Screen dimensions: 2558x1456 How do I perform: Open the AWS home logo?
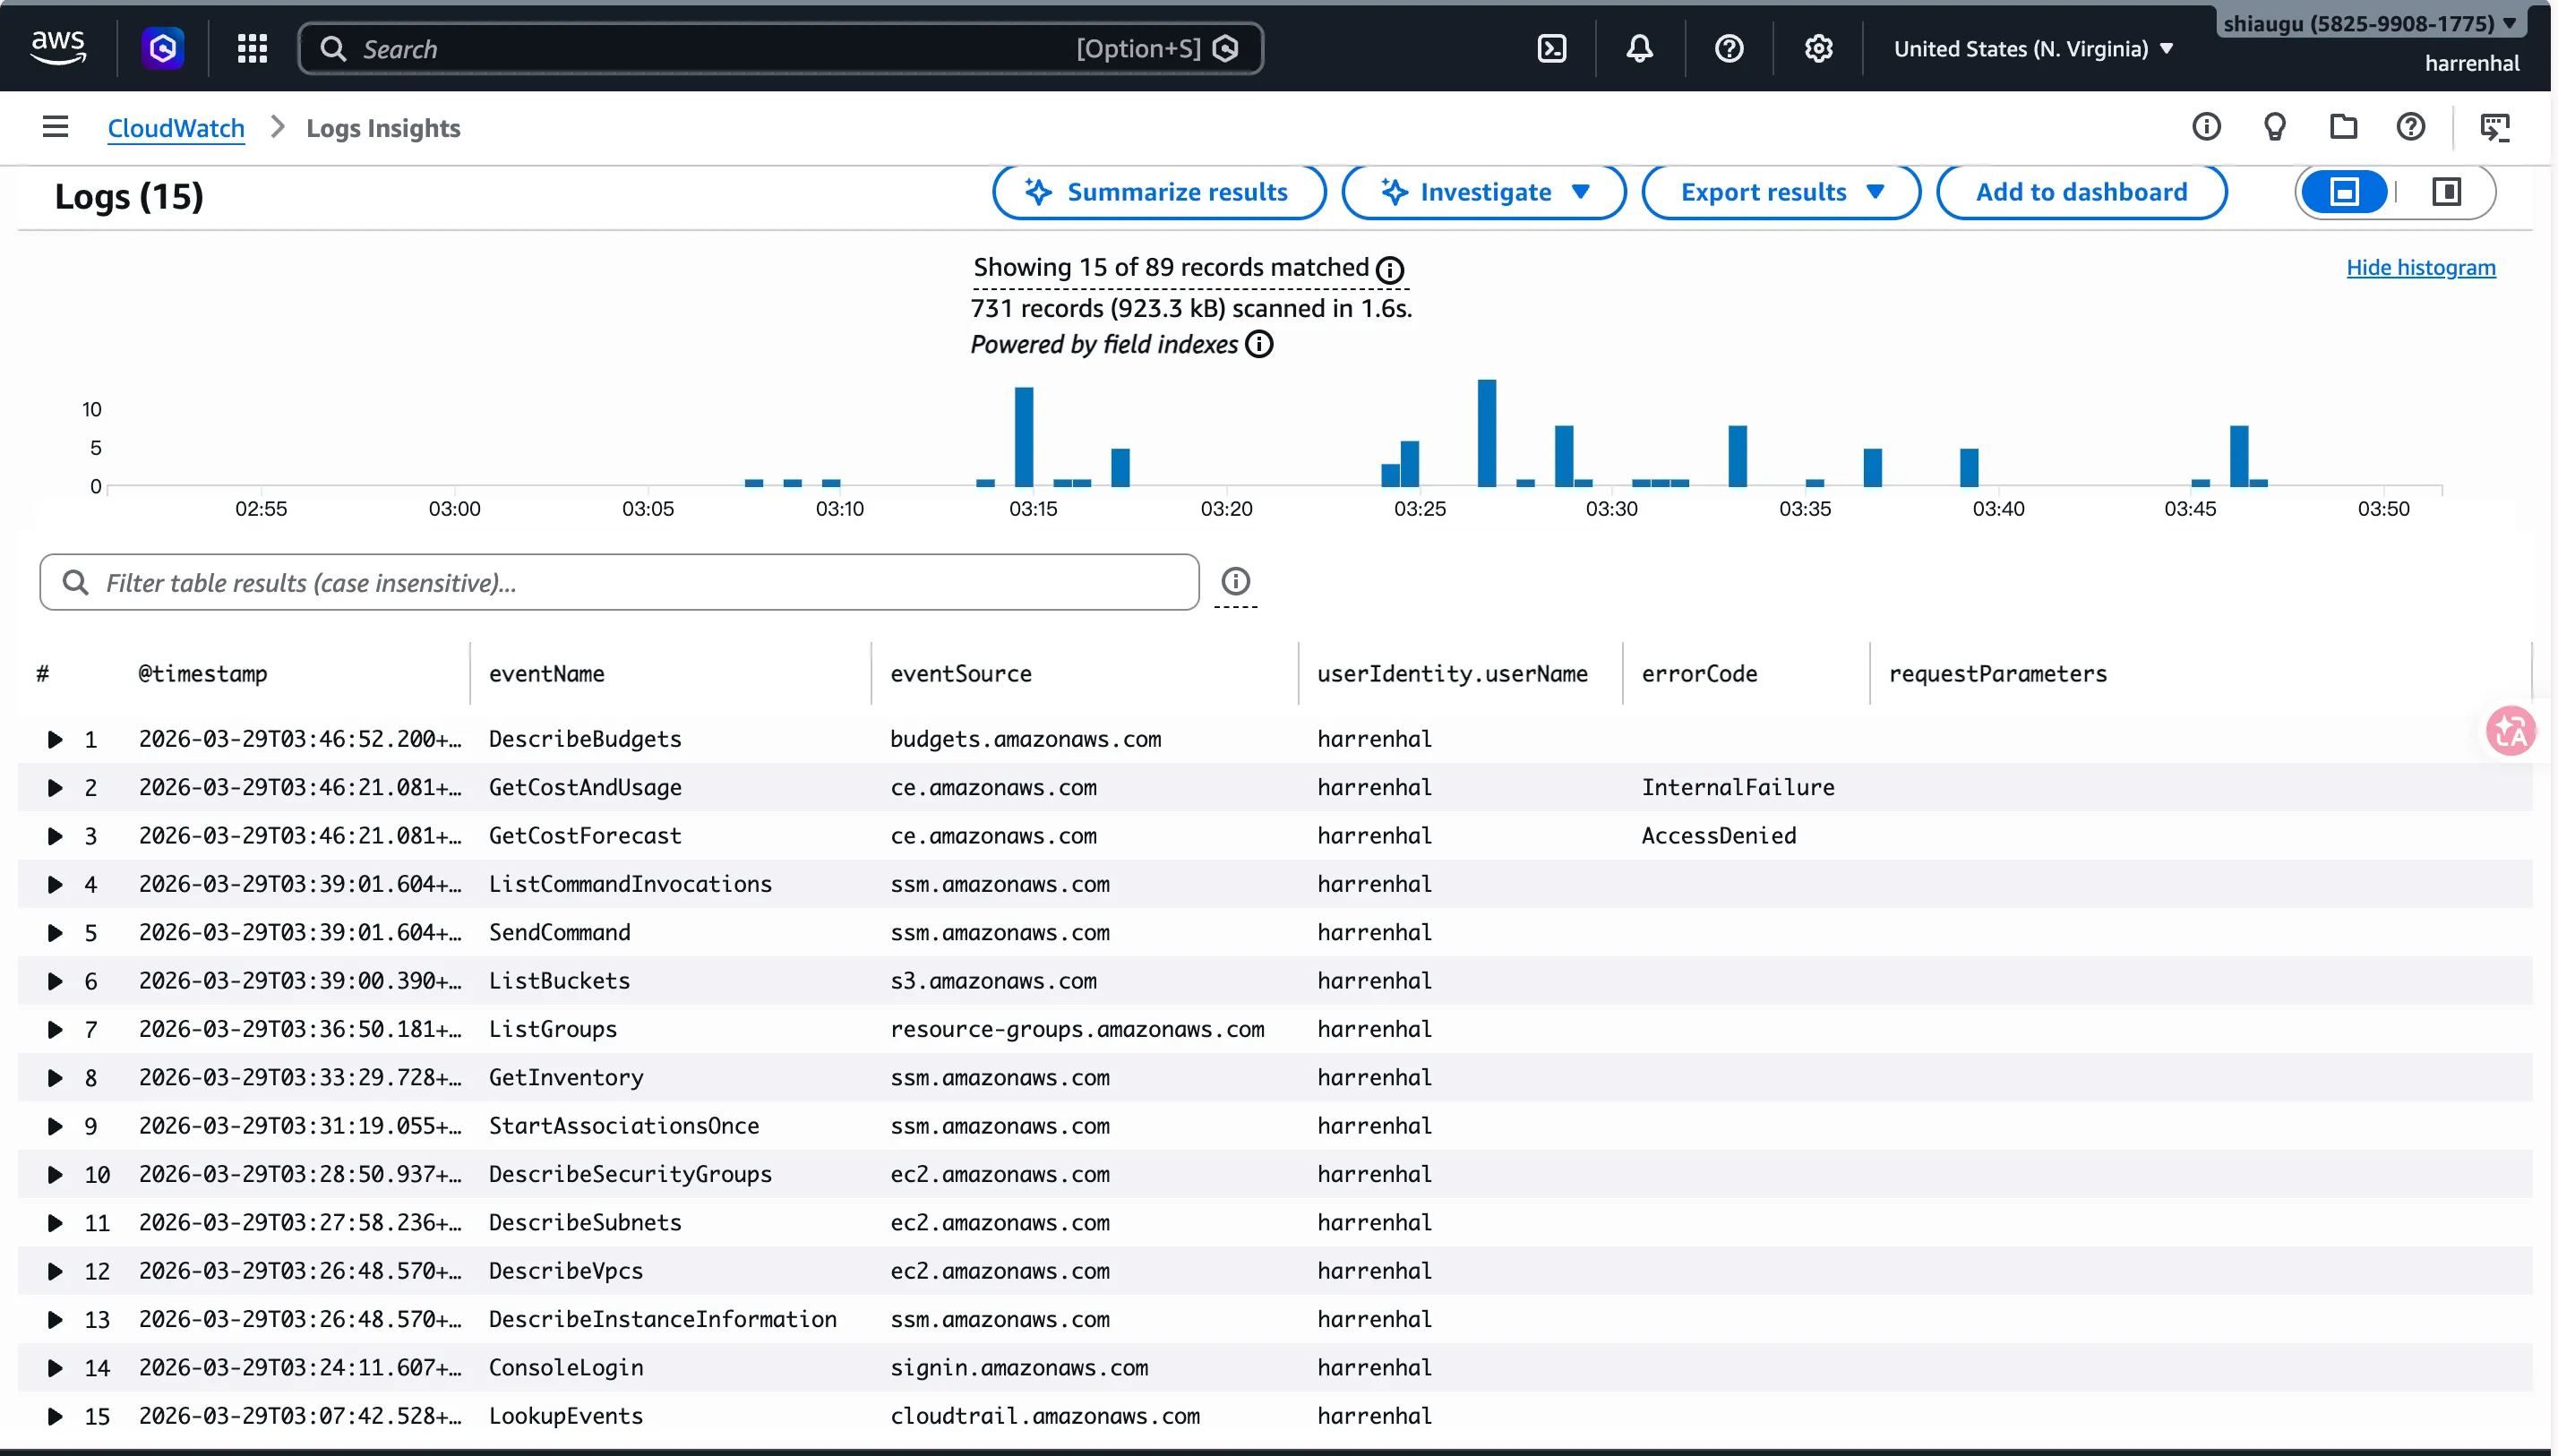tap(58, 47)
